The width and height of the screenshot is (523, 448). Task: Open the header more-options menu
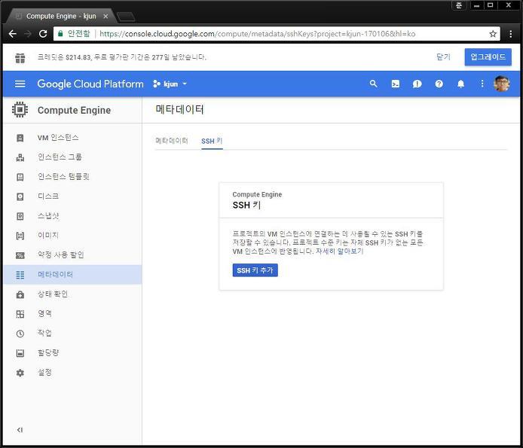tap(482, 84)
